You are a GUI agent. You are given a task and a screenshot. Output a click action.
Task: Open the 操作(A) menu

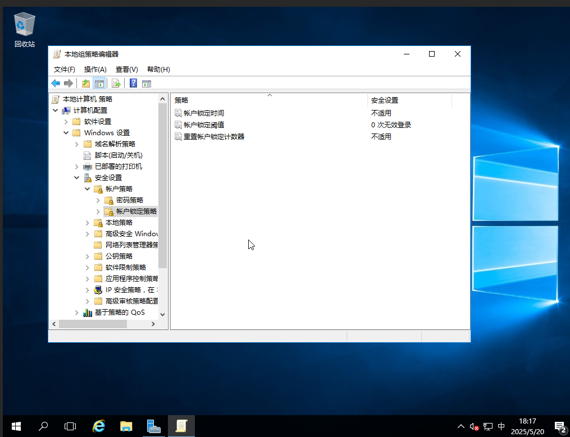[x=95, y=70]
